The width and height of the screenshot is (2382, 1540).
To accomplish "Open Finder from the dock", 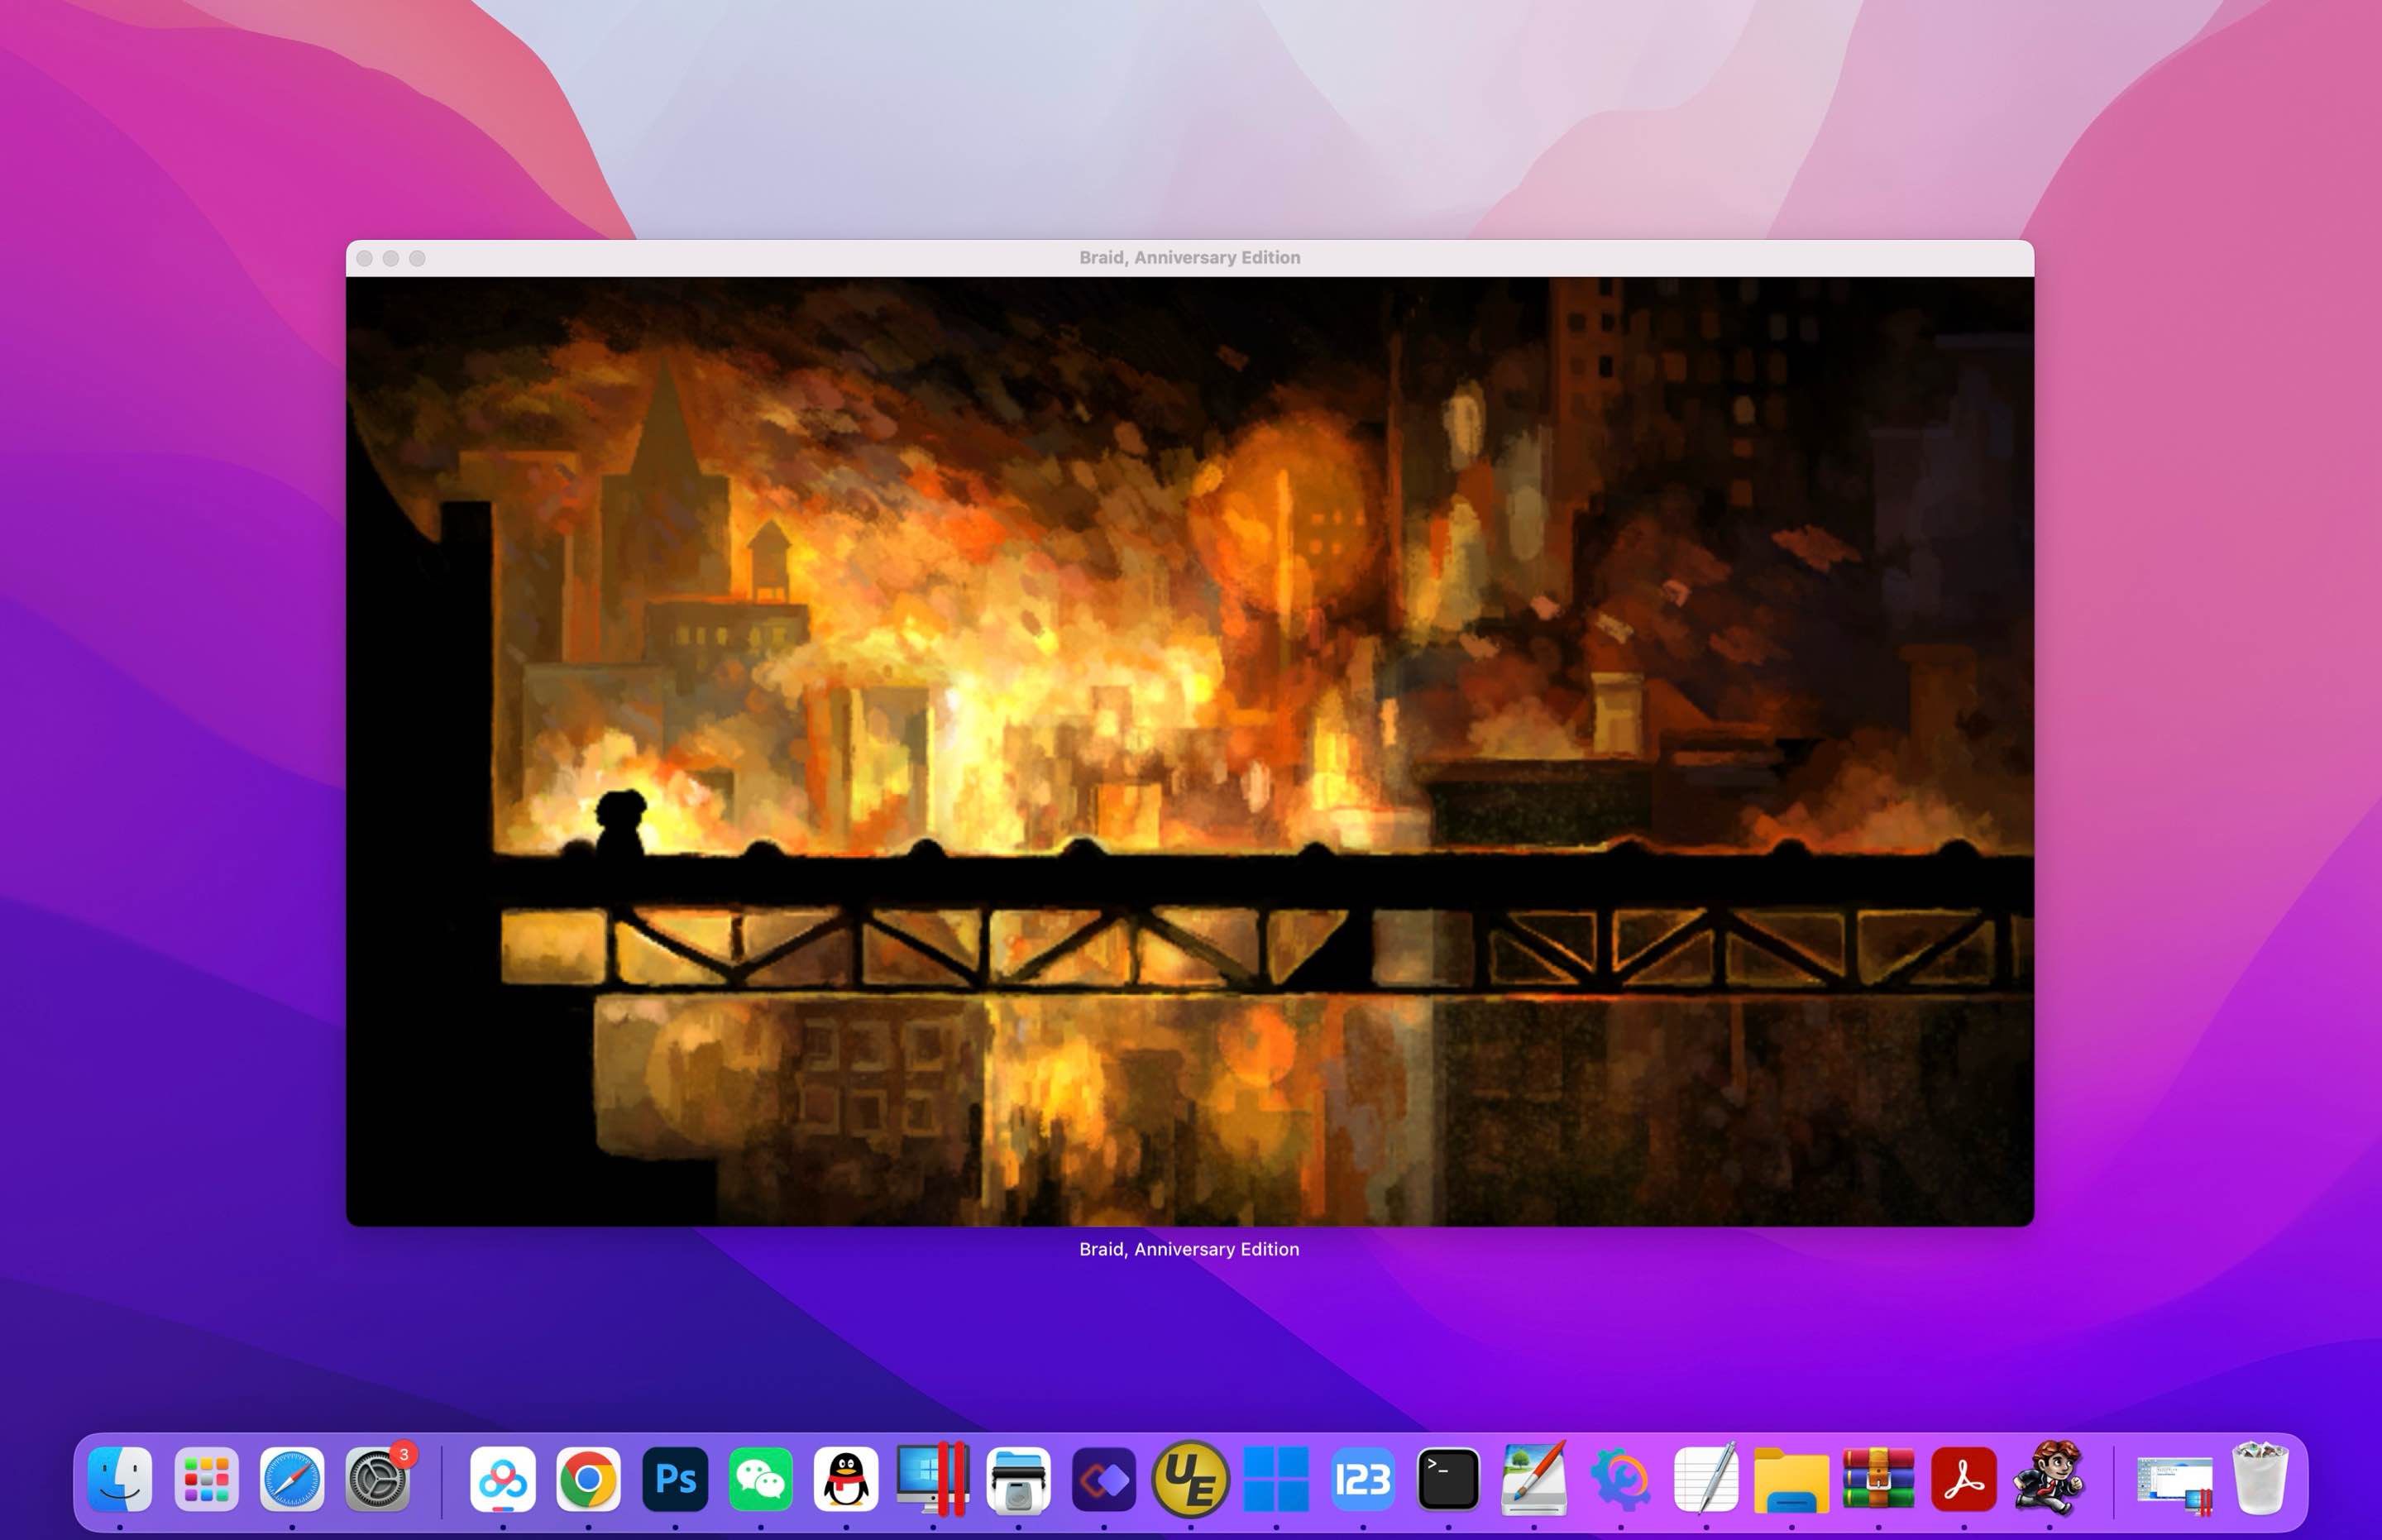I will 120,1478.
